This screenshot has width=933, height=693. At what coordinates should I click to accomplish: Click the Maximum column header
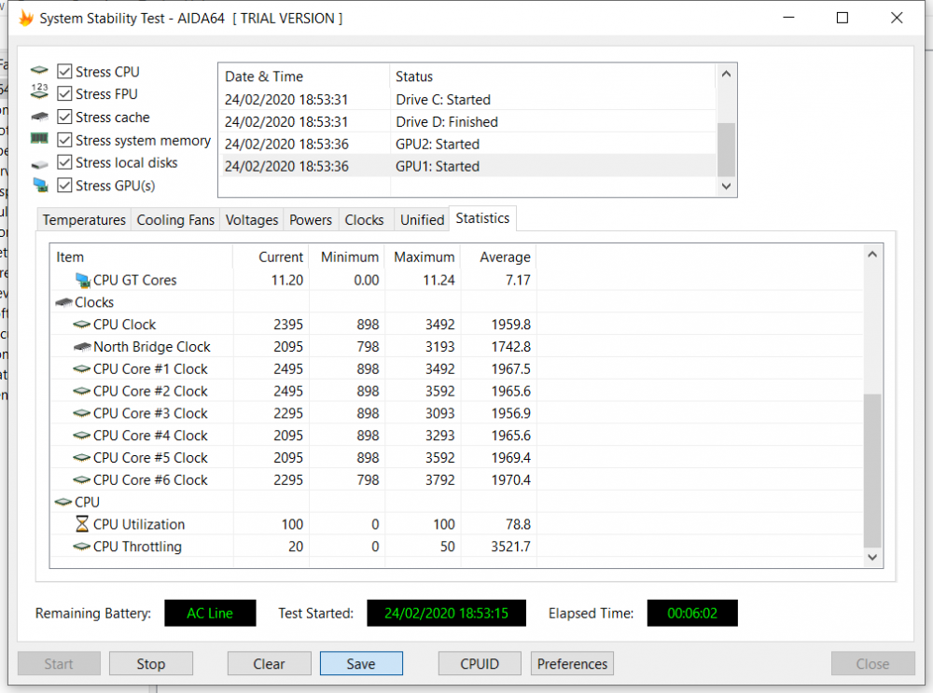tap(423, 257)
